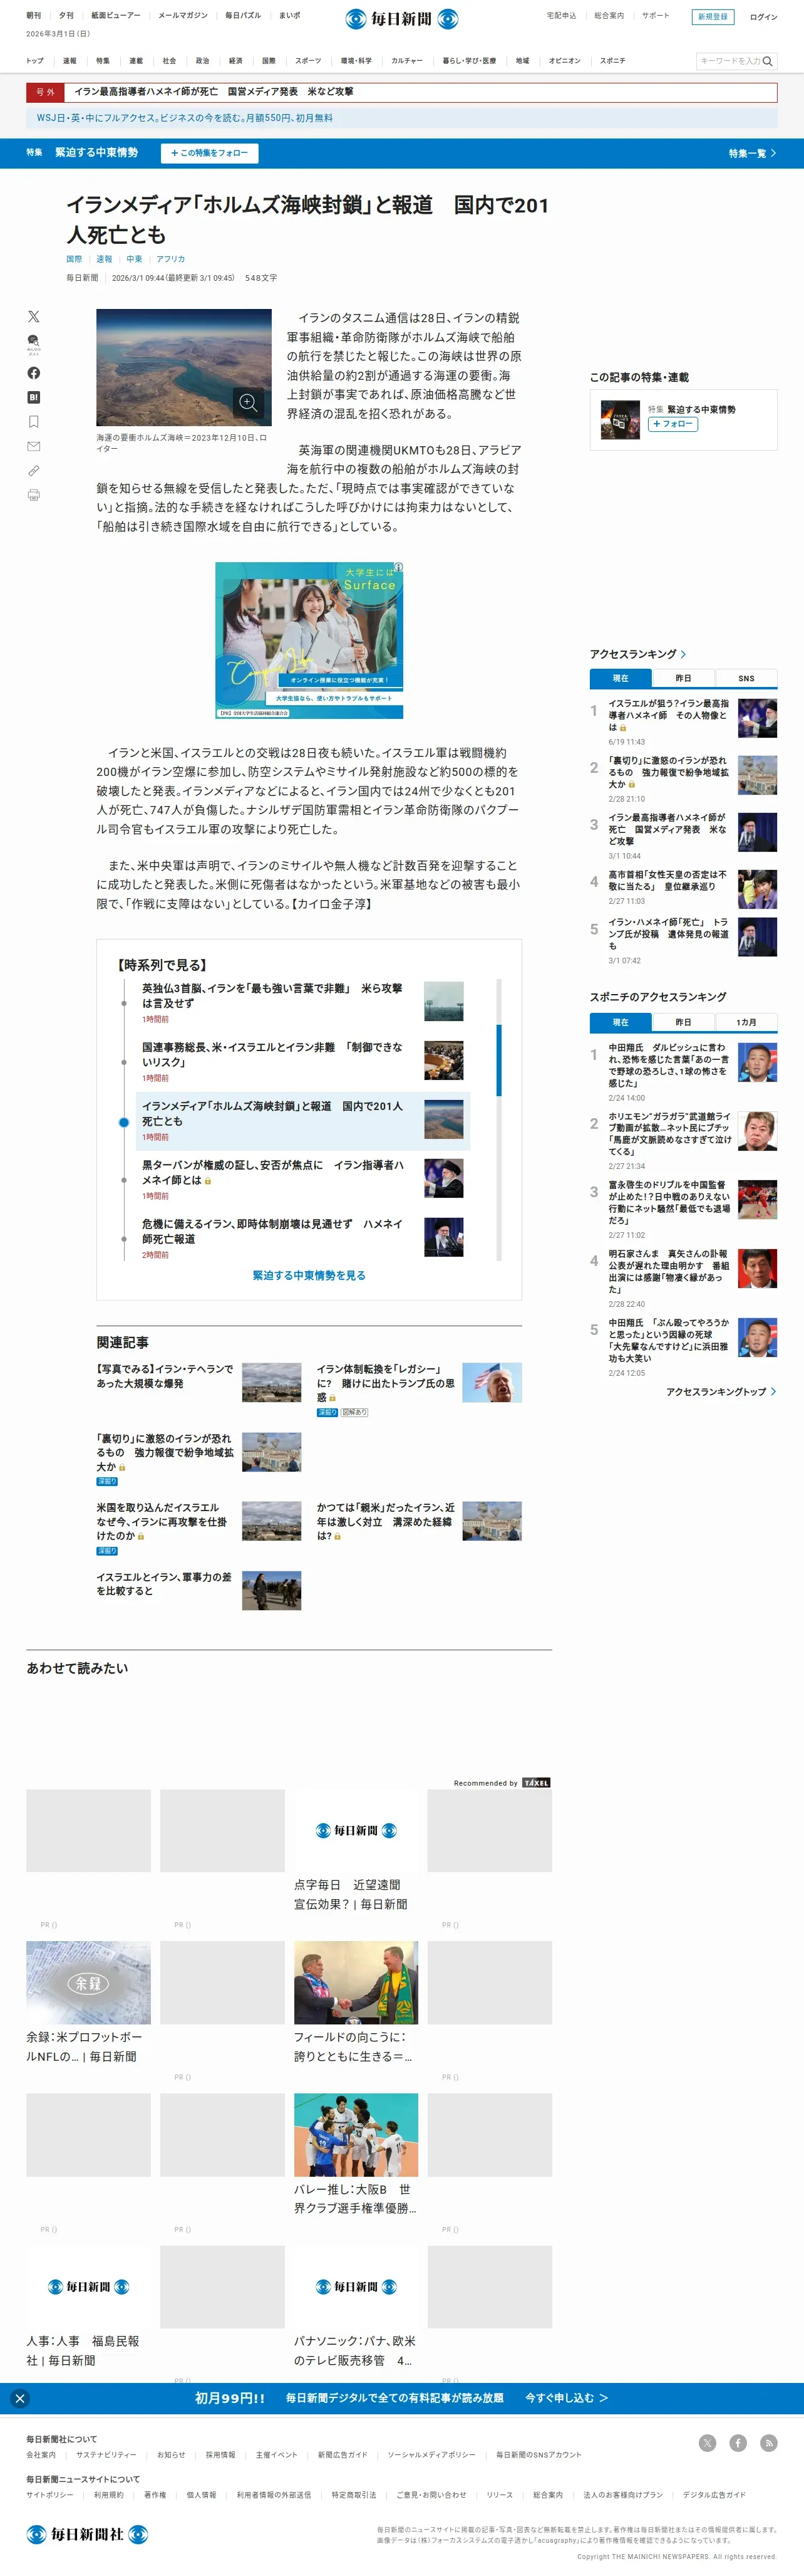Open ranking item 4 about 高市首相

[x=683, y=887]
